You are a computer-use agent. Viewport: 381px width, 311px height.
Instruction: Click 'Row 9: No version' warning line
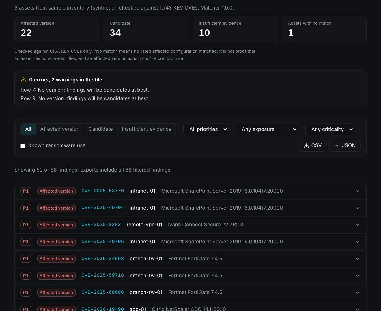85,98
